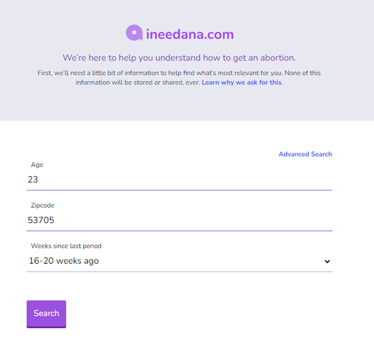Select the 16-20 weeks ago value

(64, 261)
